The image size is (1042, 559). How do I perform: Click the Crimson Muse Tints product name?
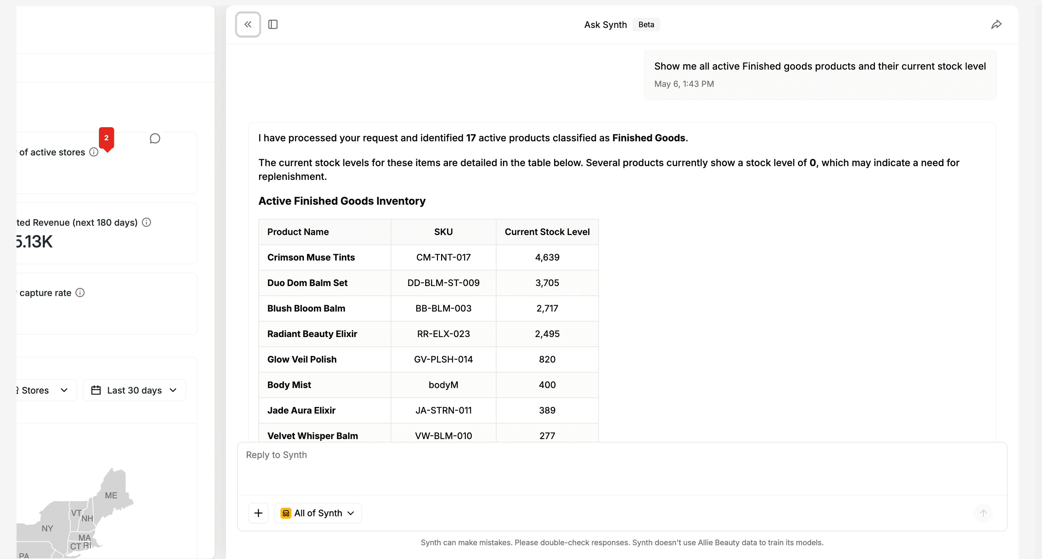pyautogui.click(x=311, y=258)
